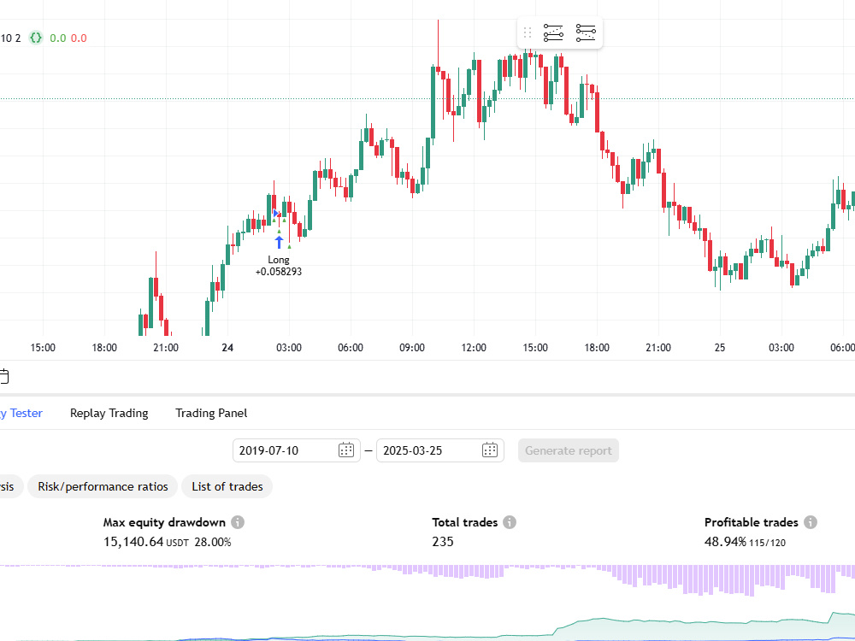Click the 48.94% profitable trades value
855x641 pixels.
click(x=725, y=541)
